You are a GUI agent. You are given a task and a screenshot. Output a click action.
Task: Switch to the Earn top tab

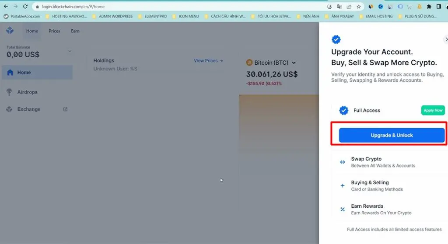click(75, 31)
